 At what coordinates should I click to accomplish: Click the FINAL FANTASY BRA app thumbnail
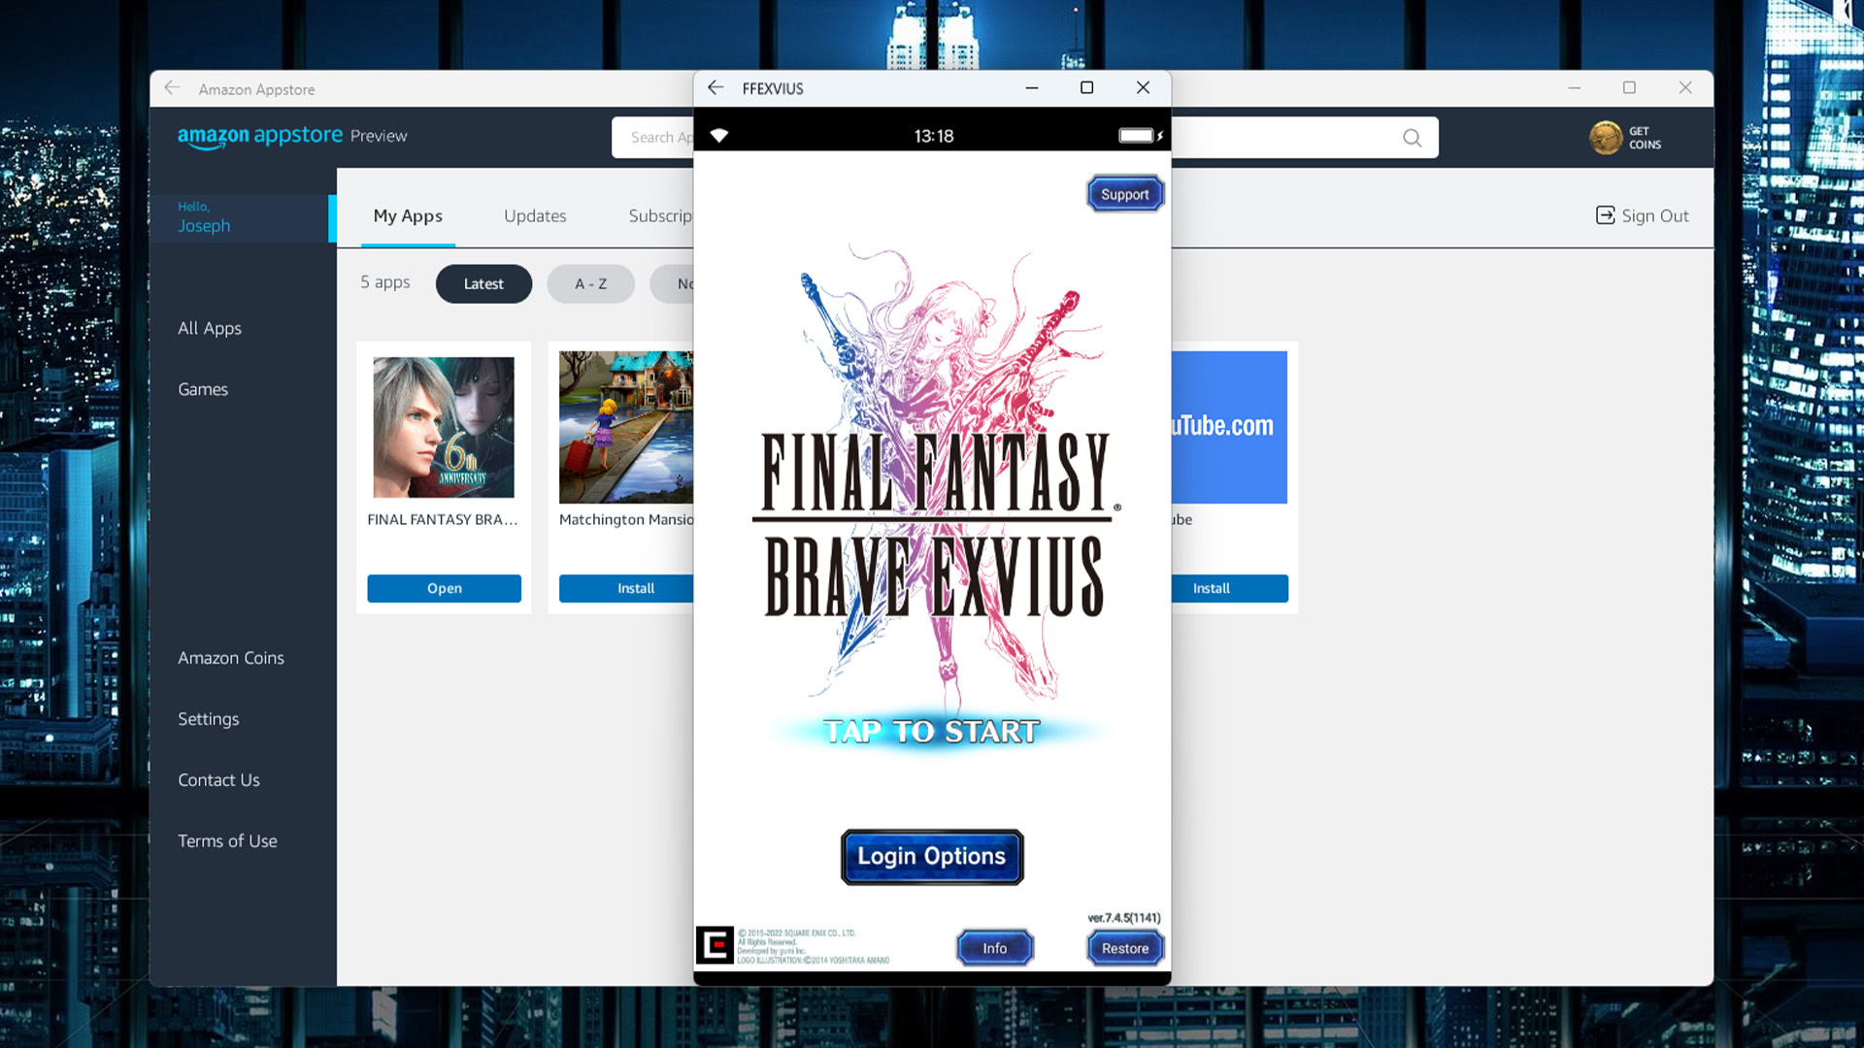point(445,426)
